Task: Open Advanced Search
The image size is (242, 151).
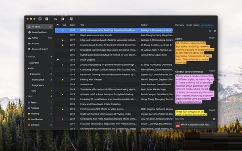Action: click(40, 49)
